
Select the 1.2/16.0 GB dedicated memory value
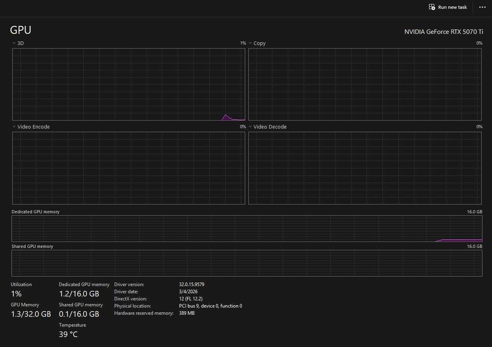79,294
